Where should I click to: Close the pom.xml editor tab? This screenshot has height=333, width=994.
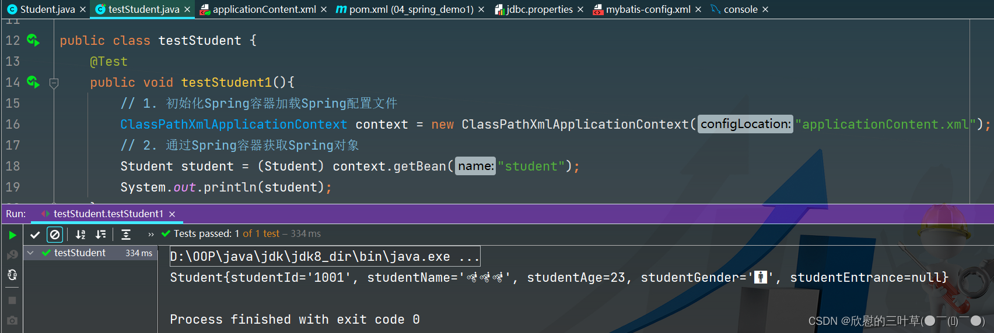click(x=481, y=9)
